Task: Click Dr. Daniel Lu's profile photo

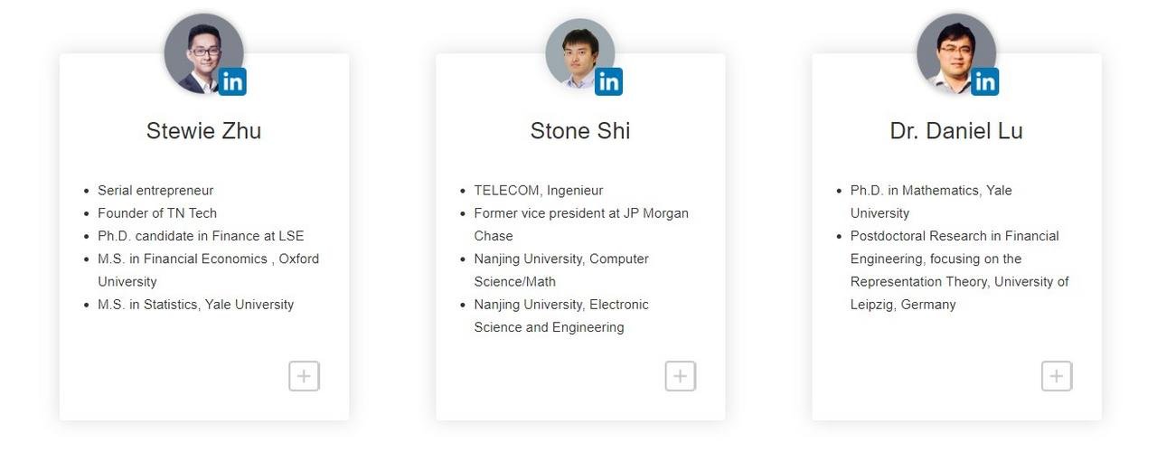Action: pos(956,53)
